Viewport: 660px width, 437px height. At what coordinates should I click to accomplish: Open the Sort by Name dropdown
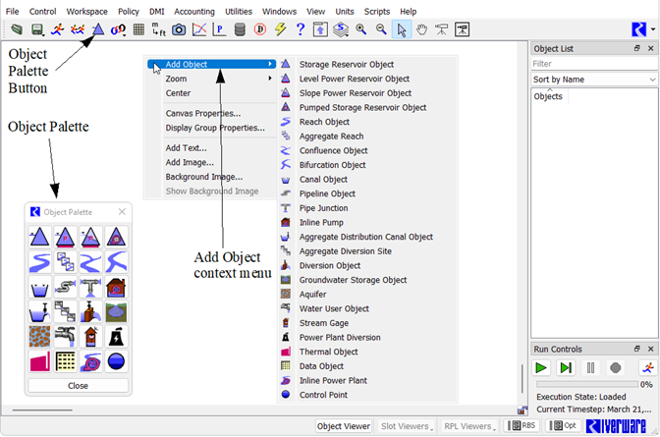tap(594, 79)
